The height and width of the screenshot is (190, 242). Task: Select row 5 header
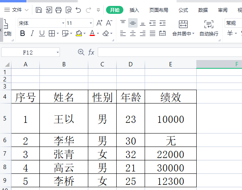(x=5, y=119)
